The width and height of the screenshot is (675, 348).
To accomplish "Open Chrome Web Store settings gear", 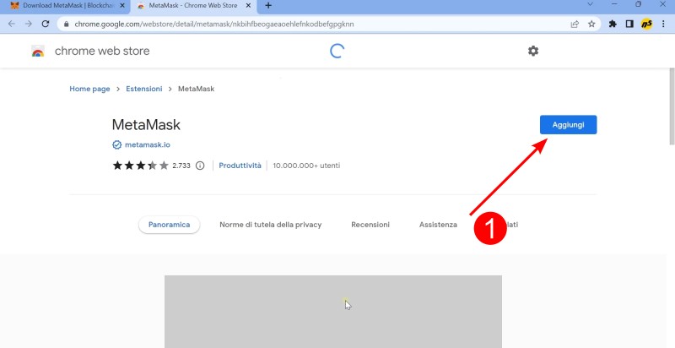I will [x=533, y=51].
